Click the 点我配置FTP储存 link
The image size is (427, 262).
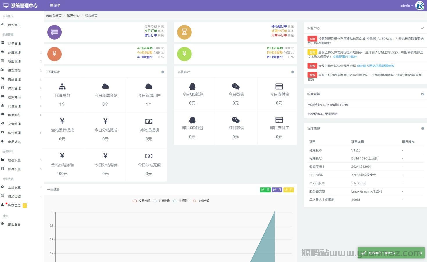click(345, 57)
